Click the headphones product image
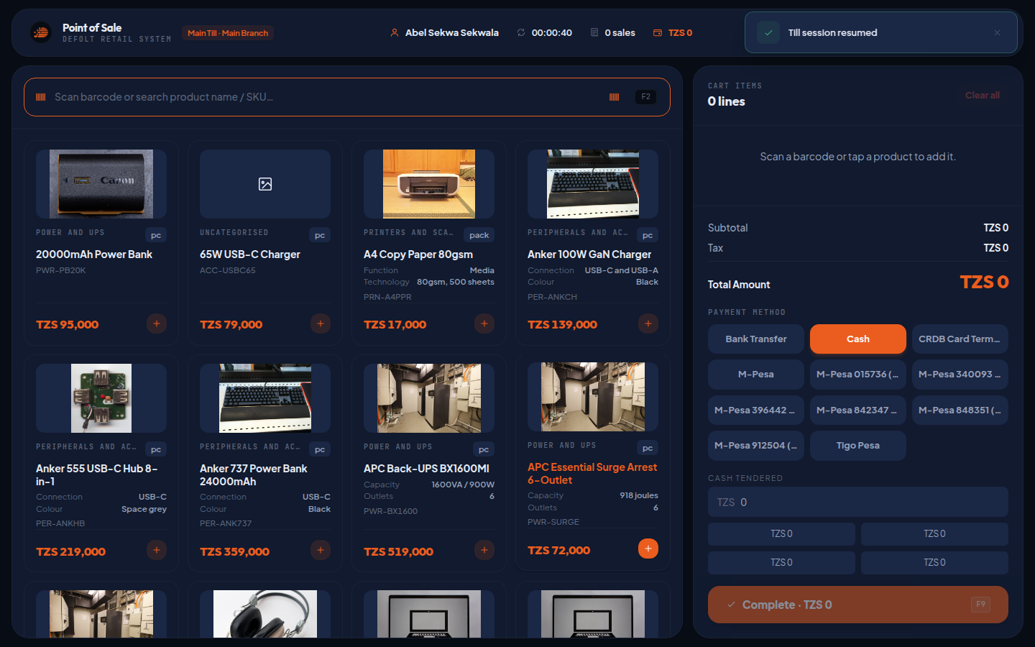 [x=265, y=614]
